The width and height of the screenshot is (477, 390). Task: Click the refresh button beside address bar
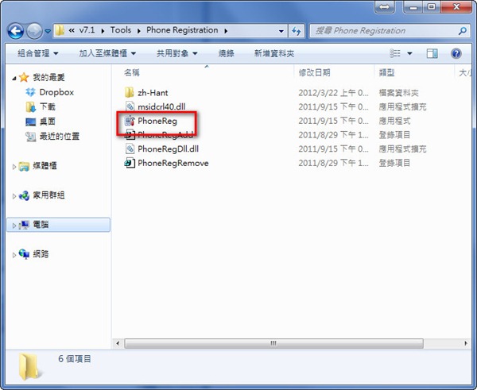[297, 31]
